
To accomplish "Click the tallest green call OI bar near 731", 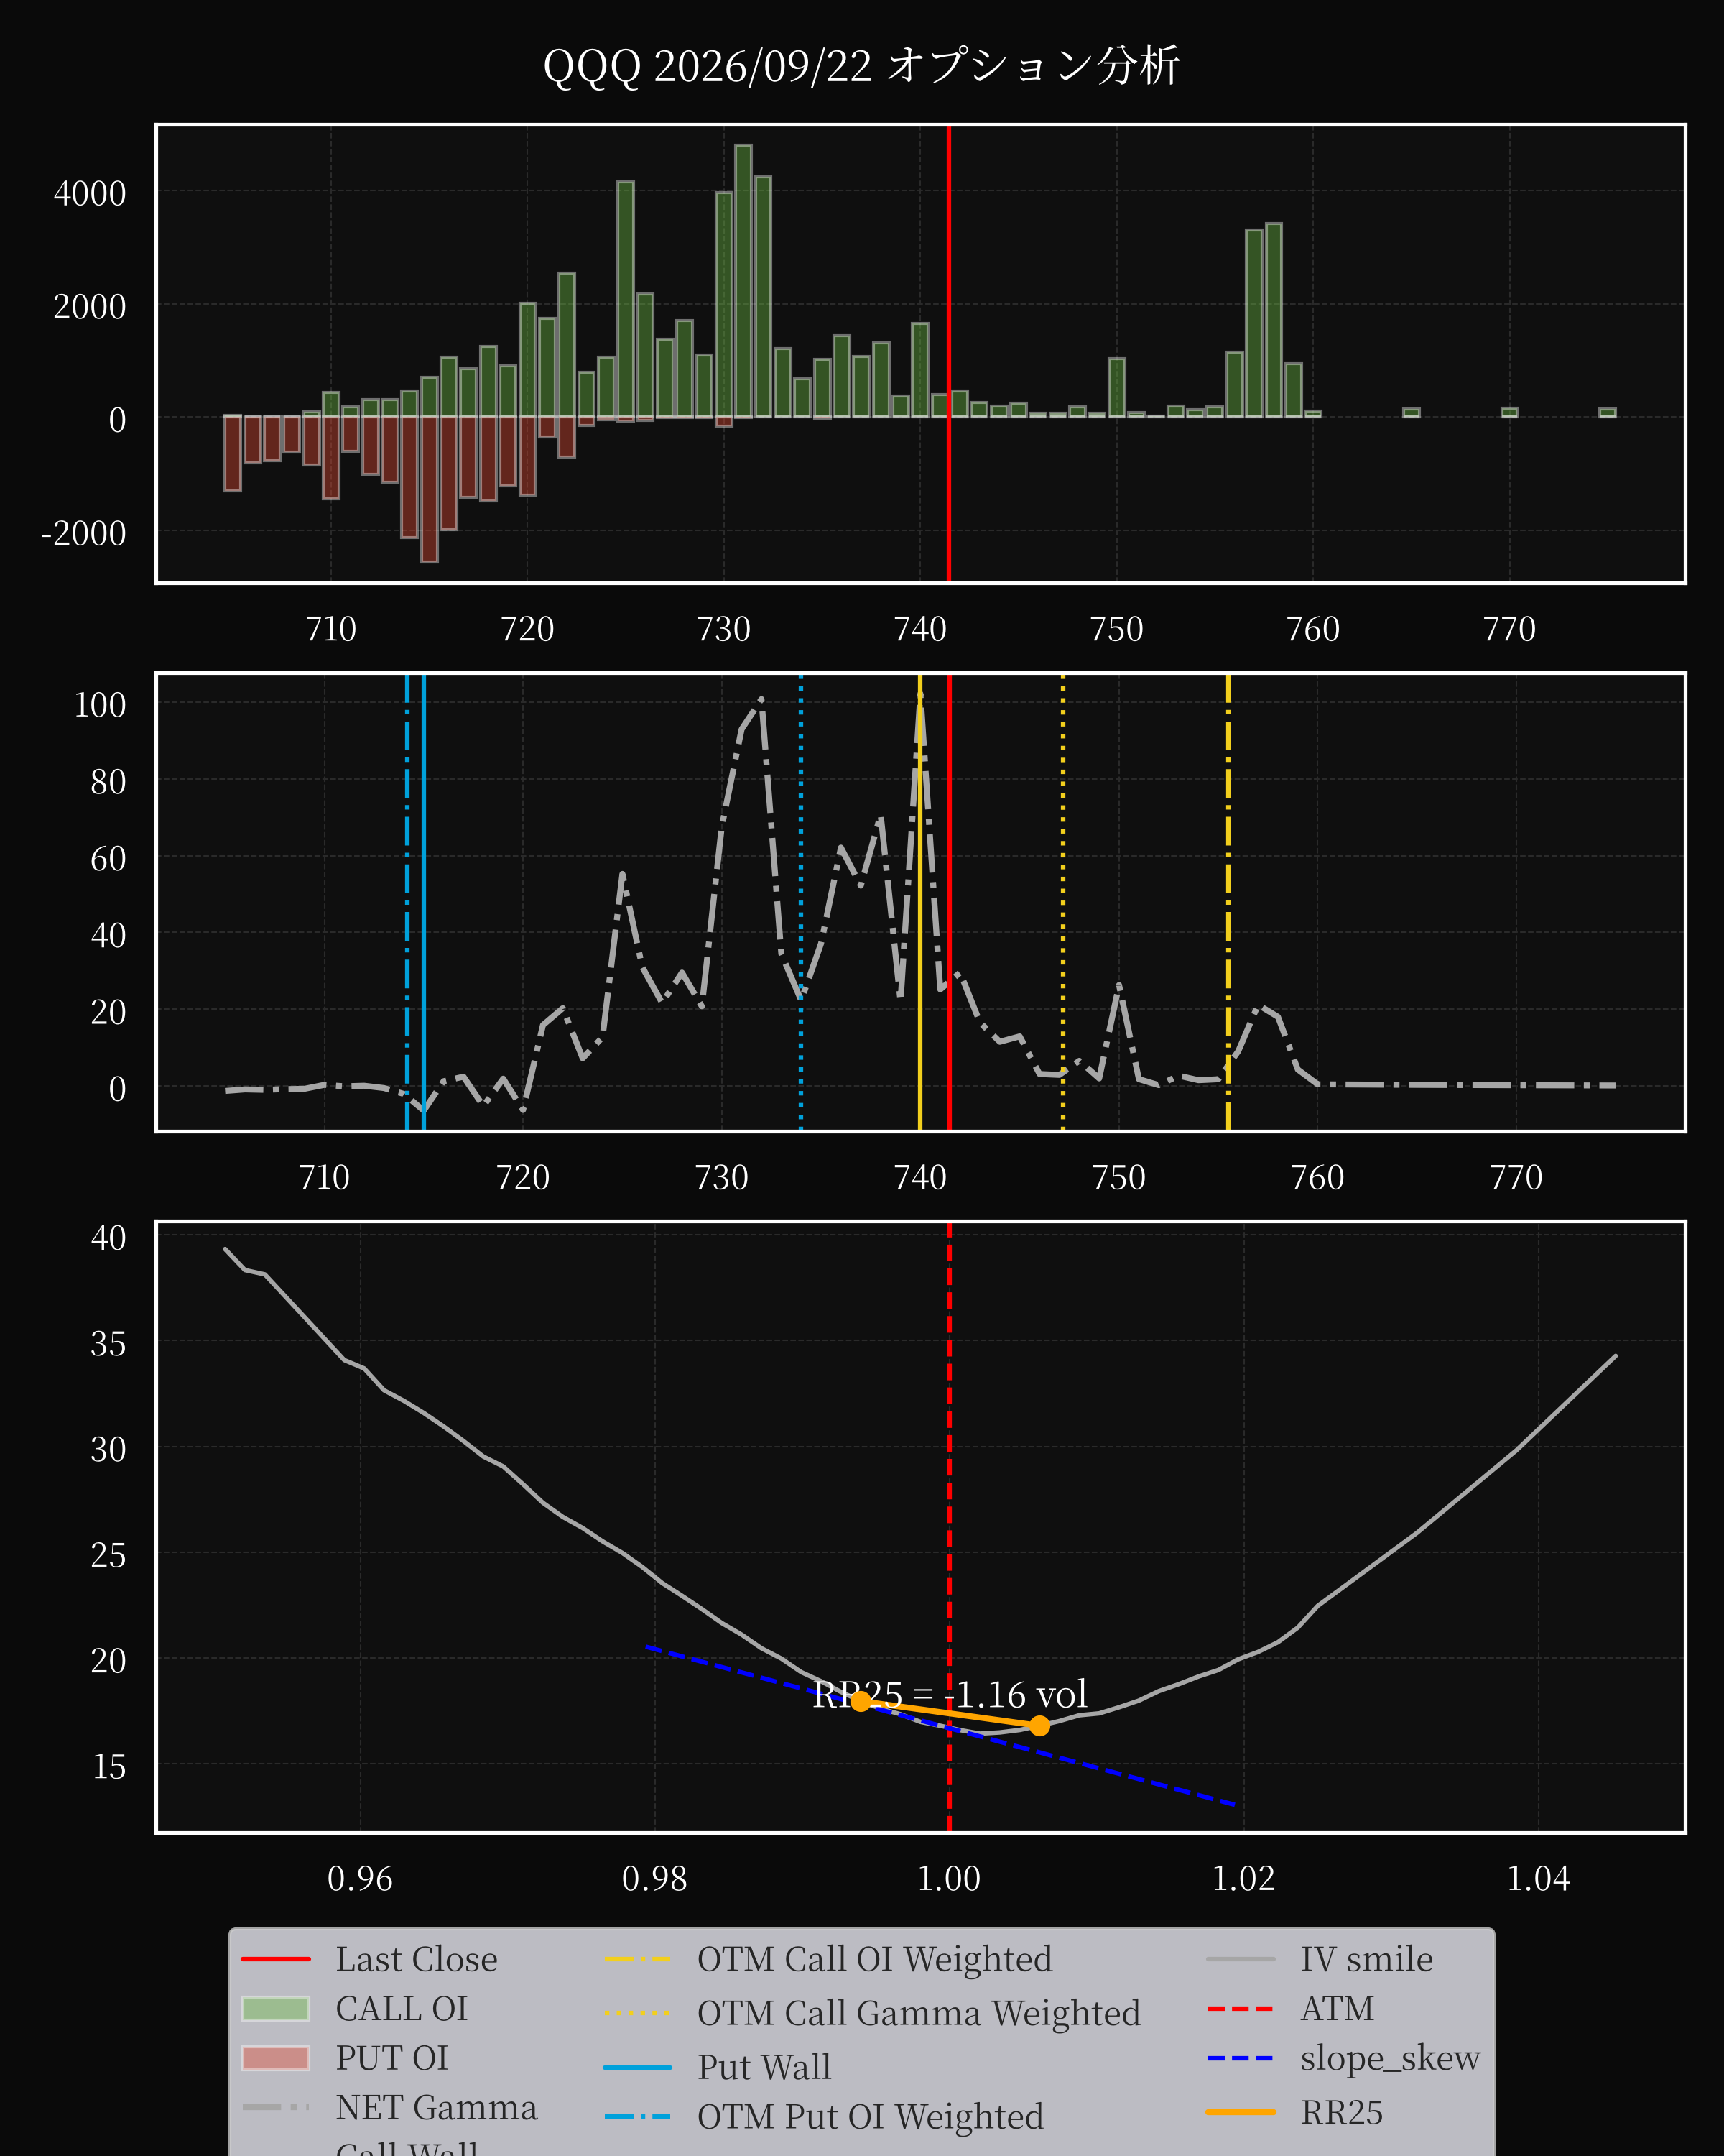I will [743, 281].
